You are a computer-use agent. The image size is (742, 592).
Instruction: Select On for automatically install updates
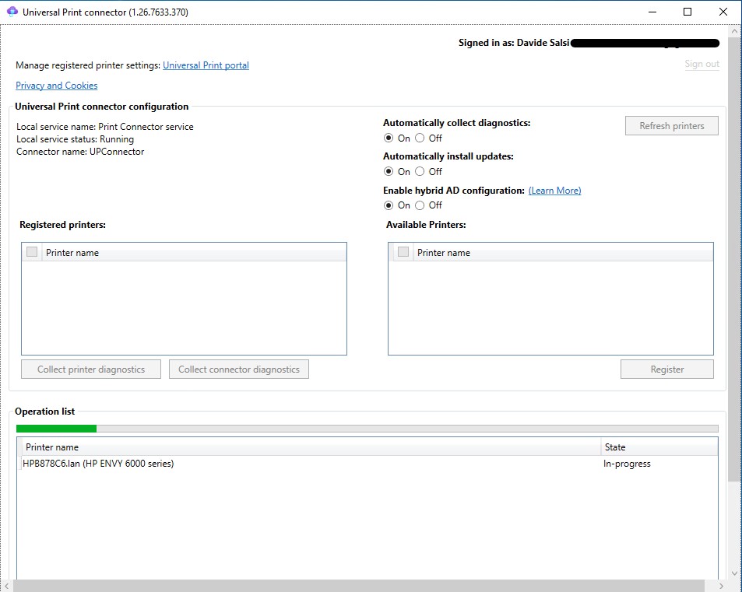click(389, 172)
